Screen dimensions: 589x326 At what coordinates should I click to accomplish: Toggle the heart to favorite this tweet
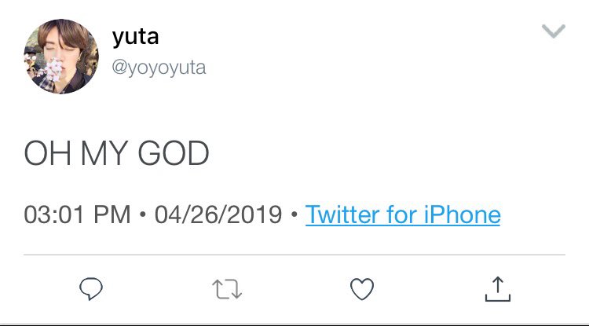[x=362, y=289]
